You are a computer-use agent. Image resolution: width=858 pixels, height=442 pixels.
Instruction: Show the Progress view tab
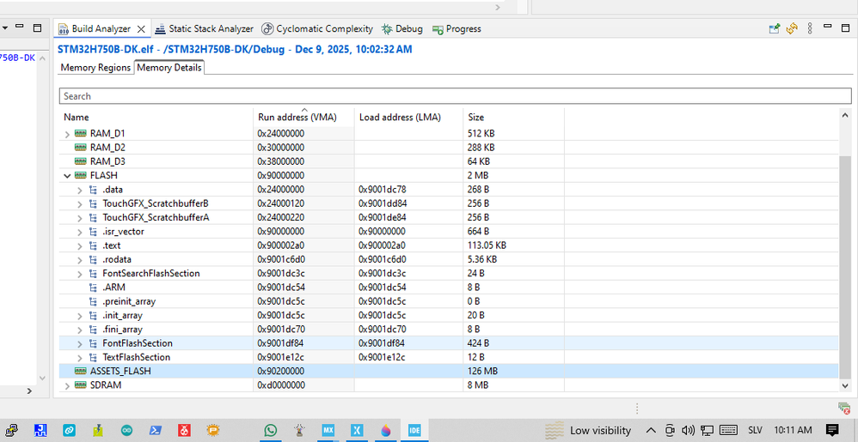(457, 29)
